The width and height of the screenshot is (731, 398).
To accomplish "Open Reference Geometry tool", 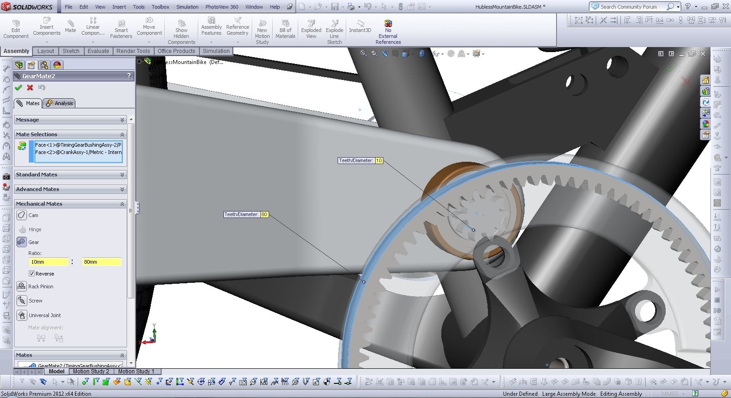I will click(x=238, y=27).
